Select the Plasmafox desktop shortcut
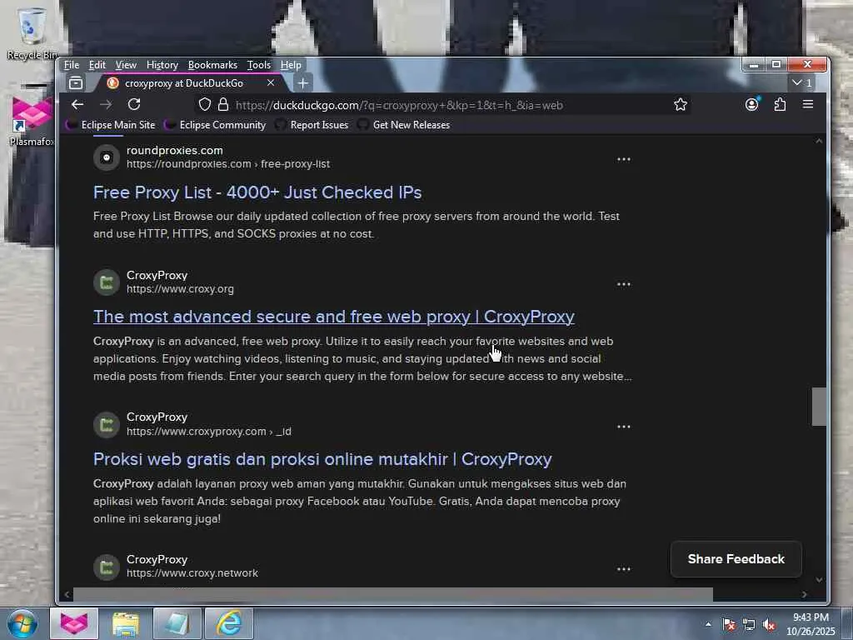The image size is (853, 640). (32, 121)
